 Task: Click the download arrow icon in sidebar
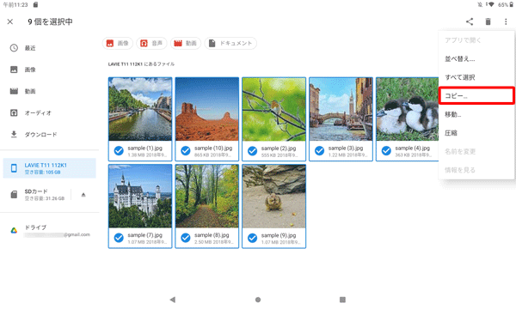tap(14, 134)
